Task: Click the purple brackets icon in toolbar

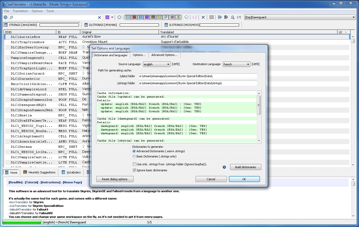Action: point(195,17)
